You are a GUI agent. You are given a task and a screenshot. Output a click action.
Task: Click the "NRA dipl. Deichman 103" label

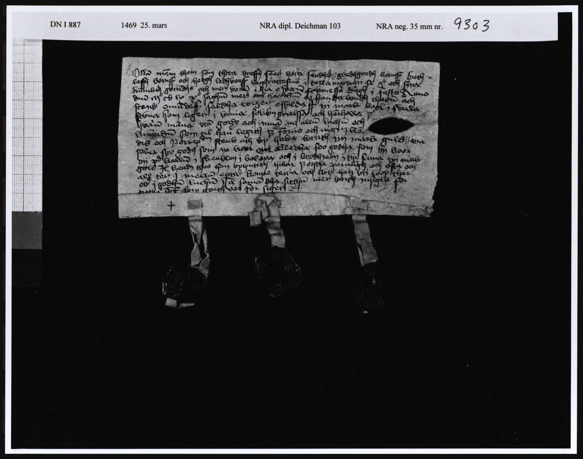click(300, 26)
